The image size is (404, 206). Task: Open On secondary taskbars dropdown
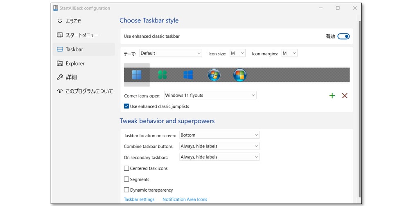pos(219,157)
